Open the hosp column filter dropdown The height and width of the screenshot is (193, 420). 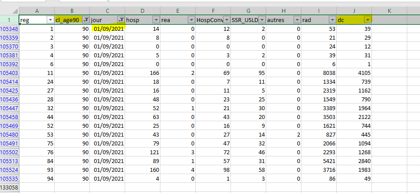[156, 20]
